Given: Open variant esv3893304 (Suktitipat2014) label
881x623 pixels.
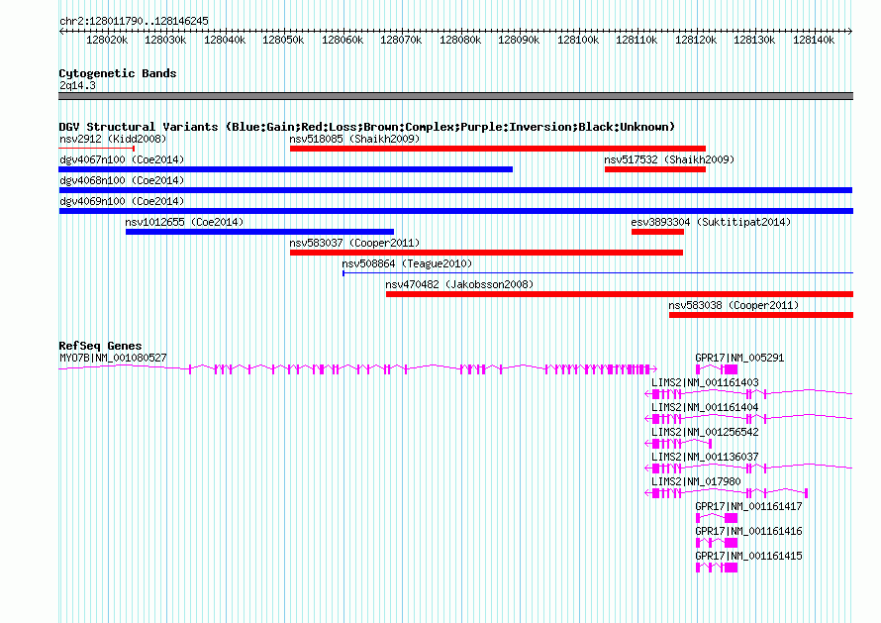Looking at the screenshot, I should click(711, 222).
